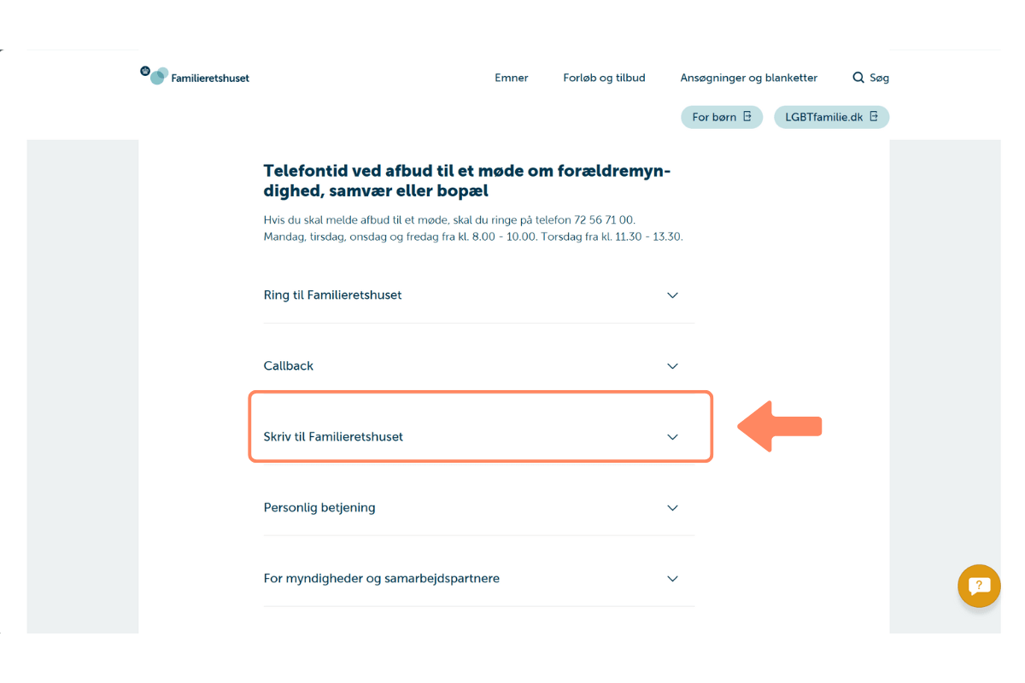Click the magnifying glass search icon
The height and width of the screenshot is (683, 1025).
[858, 78]
